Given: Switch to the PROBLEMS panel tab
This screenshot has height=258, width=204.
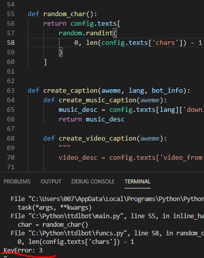Looking at the screenshot, I should point(17,181).
